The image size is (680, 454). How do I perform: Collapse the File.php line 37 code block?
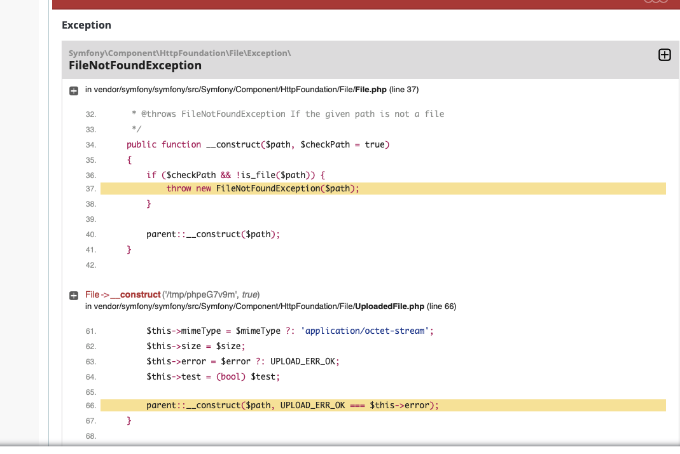point(74,91)
